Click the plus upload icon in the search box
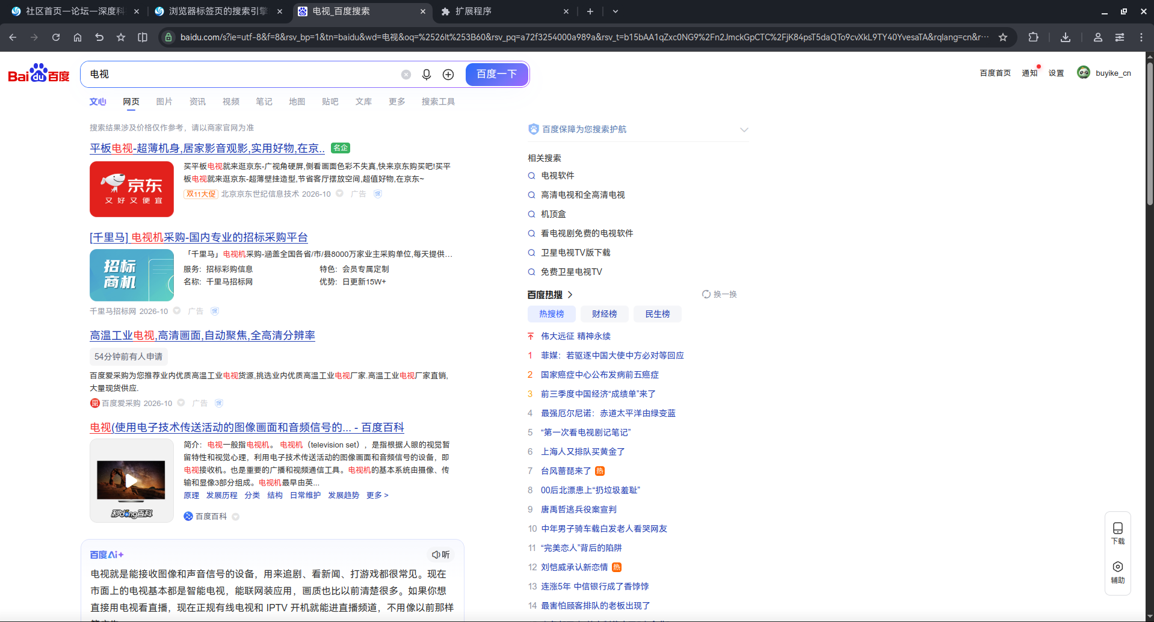This screenshot has height=622, width=1154. point(448,74)
